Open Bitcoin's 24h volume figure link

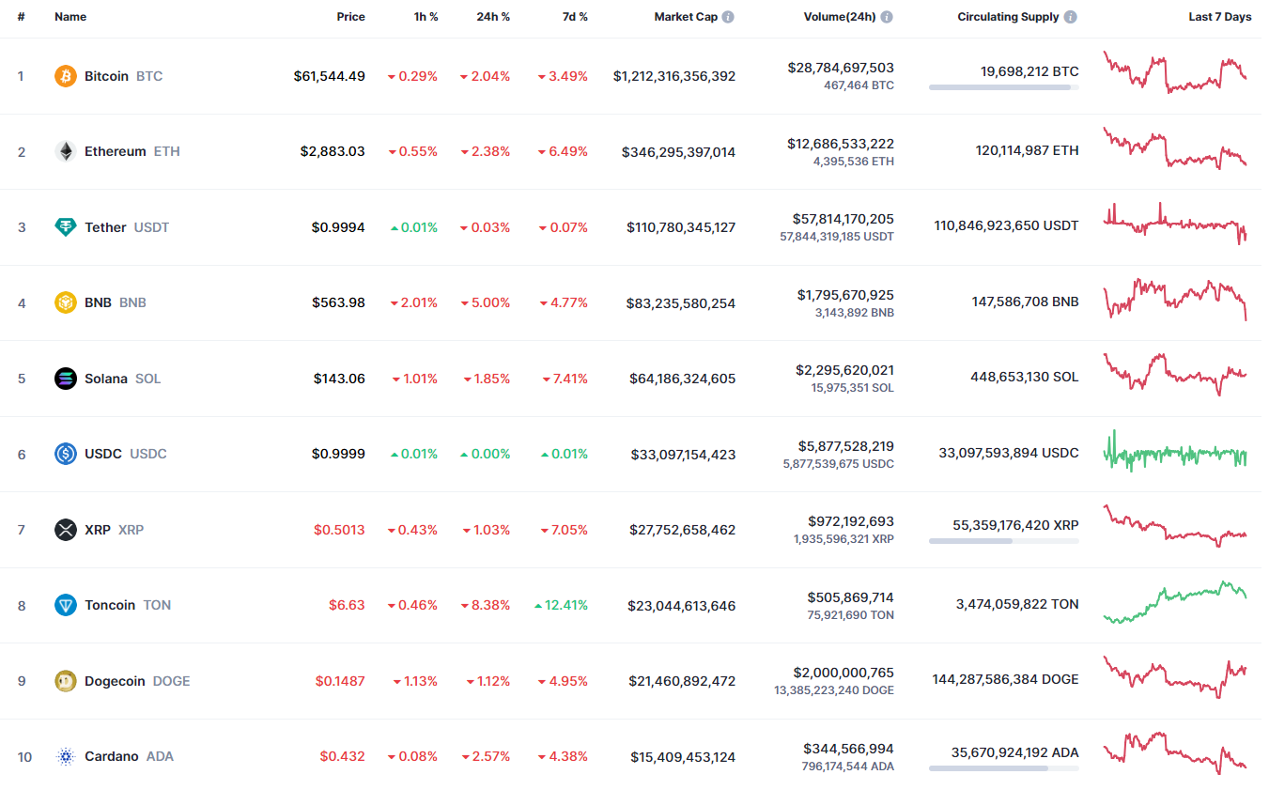(x=841, y=68)
